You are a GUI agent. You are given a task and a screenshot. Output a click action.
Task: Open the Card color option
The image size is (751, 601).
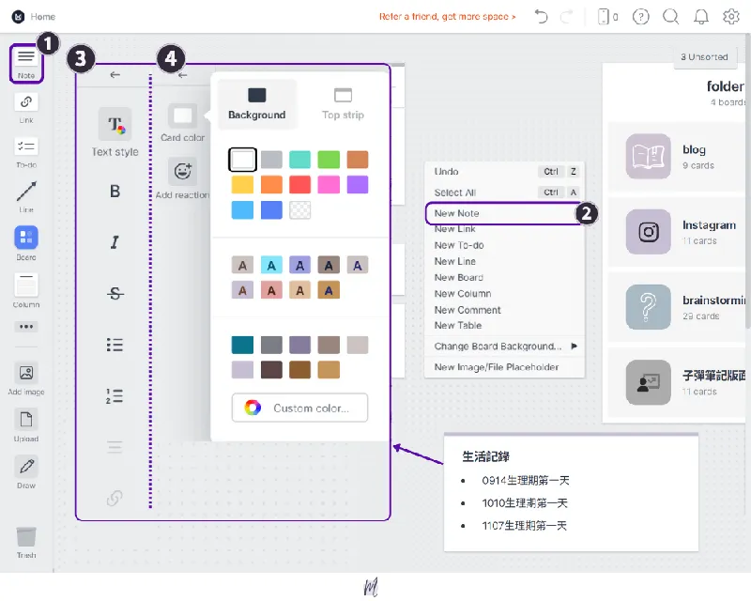182,123
